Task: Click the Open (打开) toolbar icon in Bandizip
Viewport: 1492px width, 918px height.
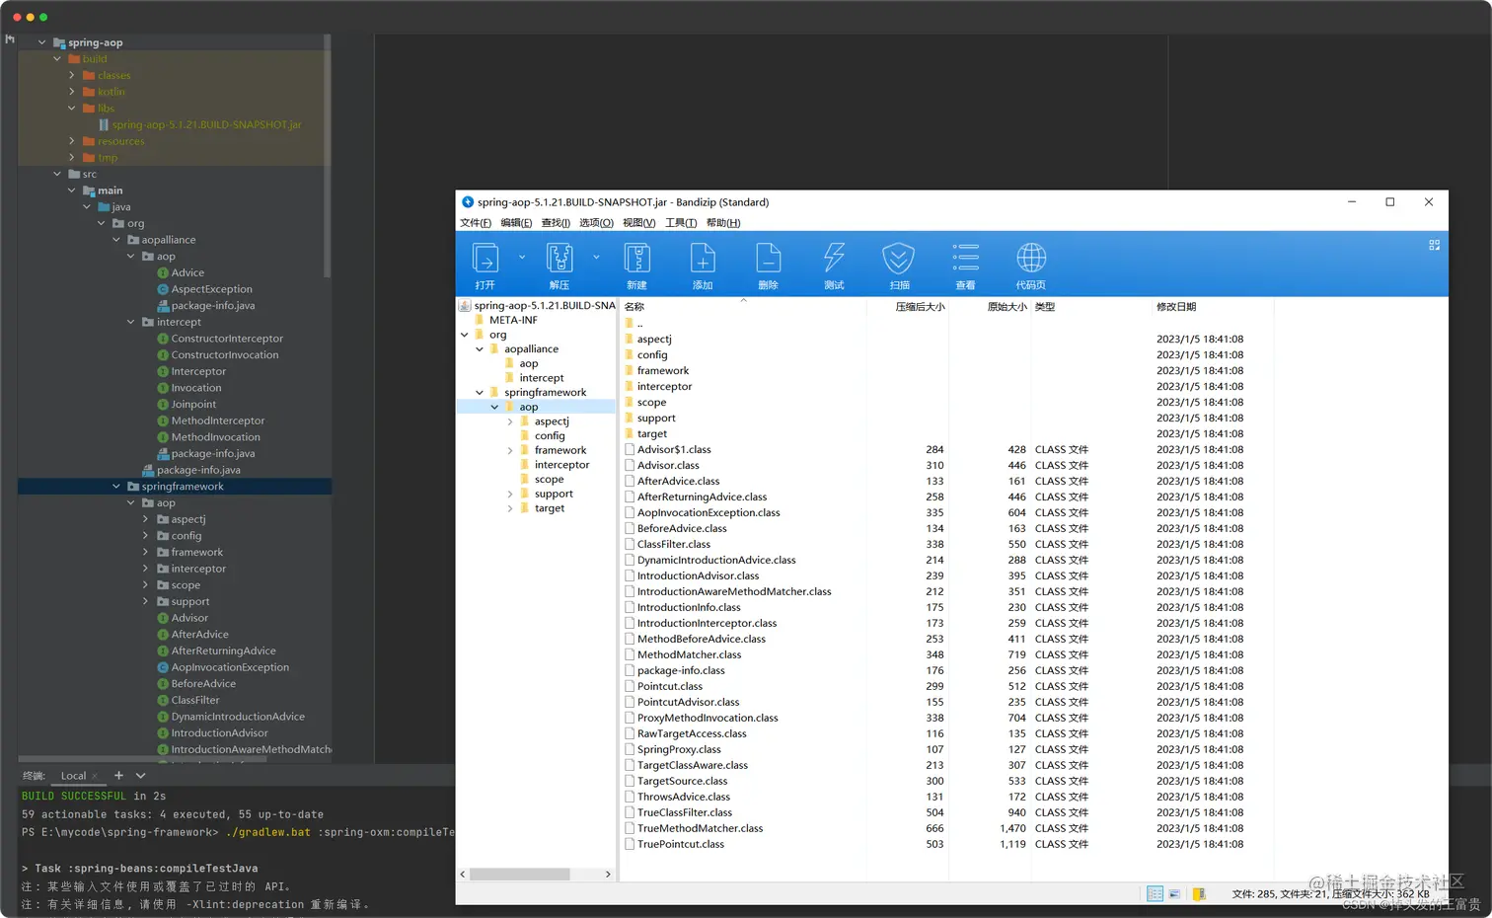Action: 485,258
